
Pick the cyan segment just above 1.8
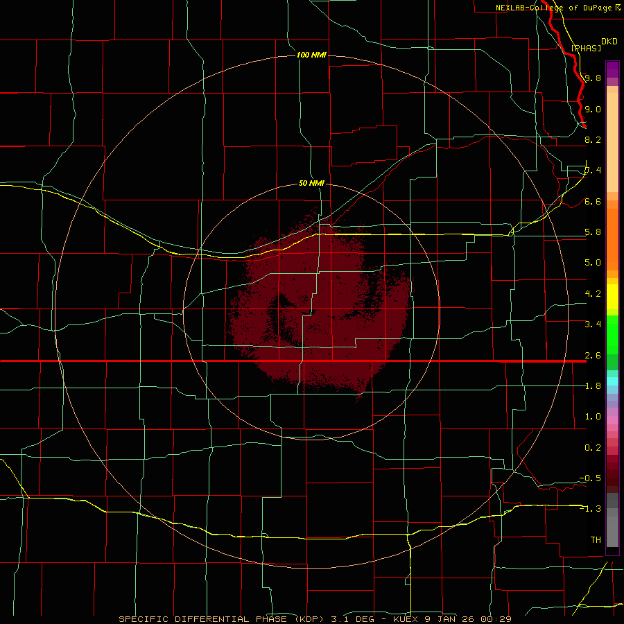coord(612,381)
